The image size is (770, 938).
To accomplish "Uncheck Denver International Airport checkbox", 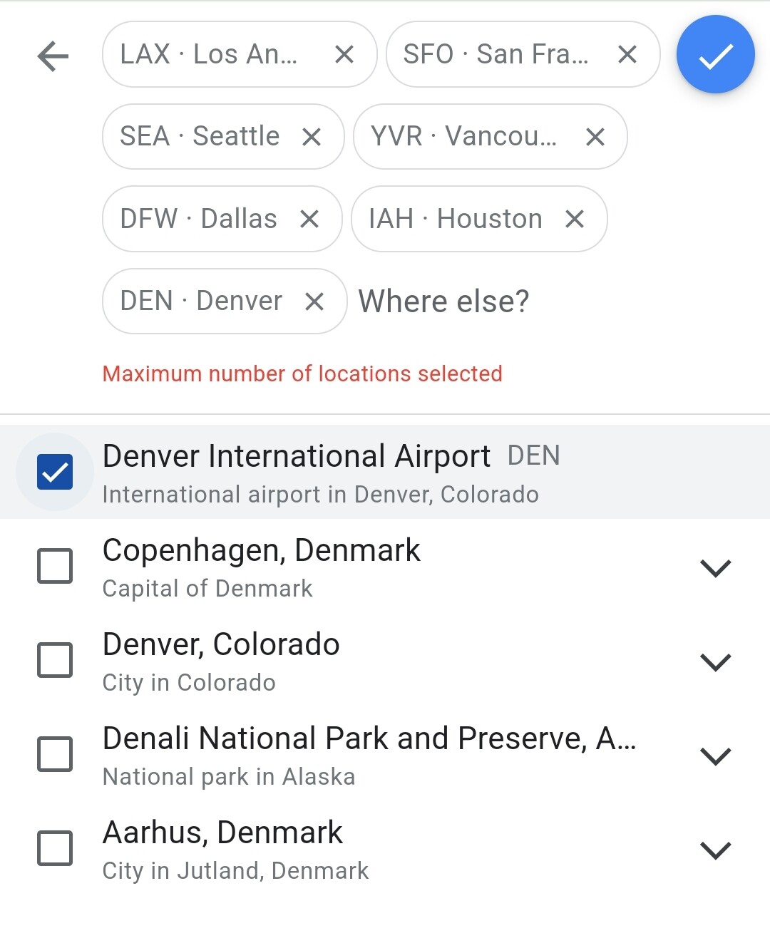I will [x=55, y=472].
